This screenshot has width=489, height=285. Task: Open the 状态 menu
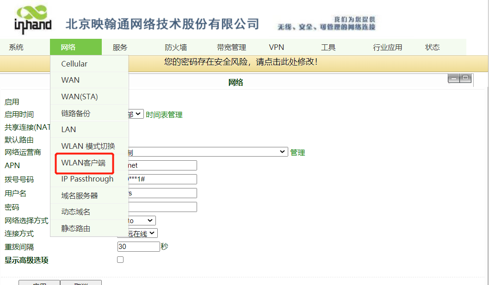click(432, 48)
